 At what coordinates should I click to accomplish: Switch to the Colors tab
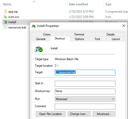pos(47,34)
